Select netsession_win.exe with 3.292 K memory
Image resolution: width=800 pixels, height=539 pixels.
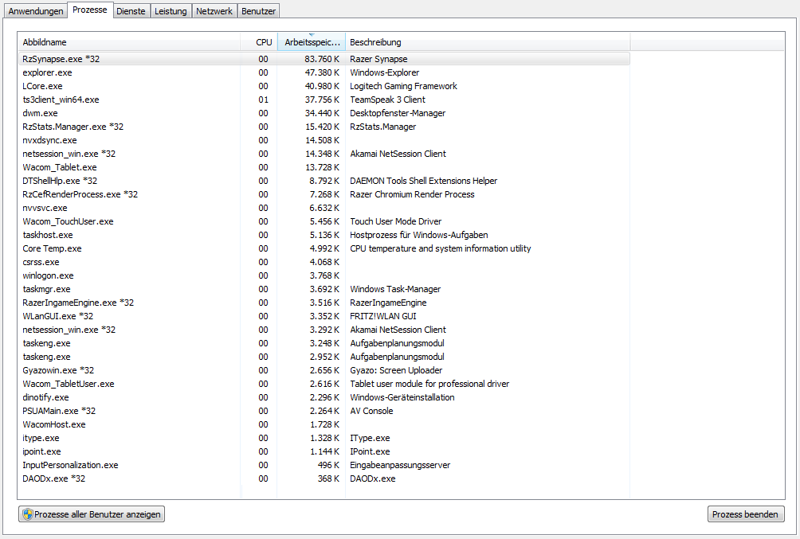(324, 330)
